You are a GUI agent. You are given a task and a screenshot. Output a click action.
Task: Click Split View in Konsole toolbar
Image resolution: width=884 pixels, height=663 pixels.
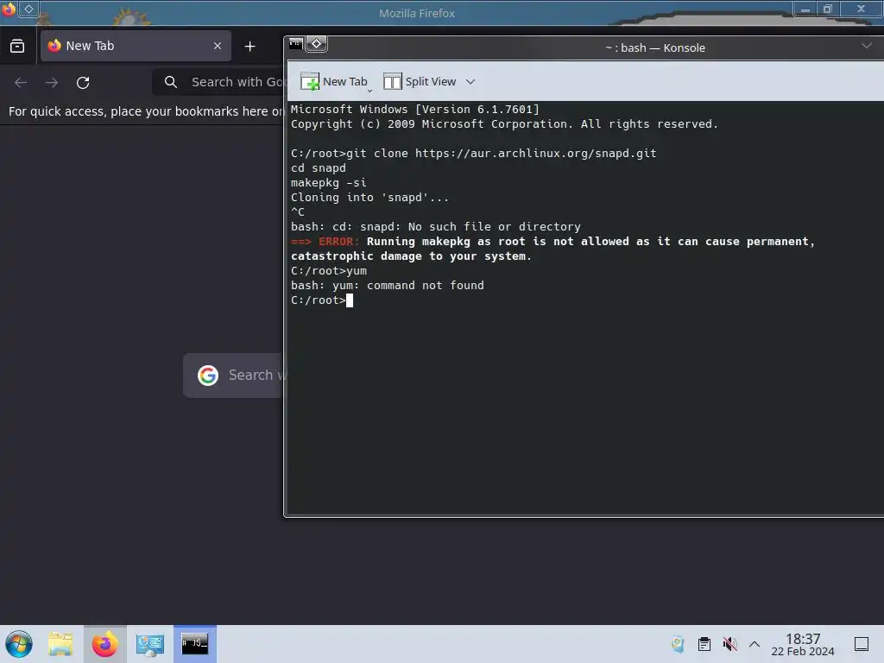(x=420, y=82)
